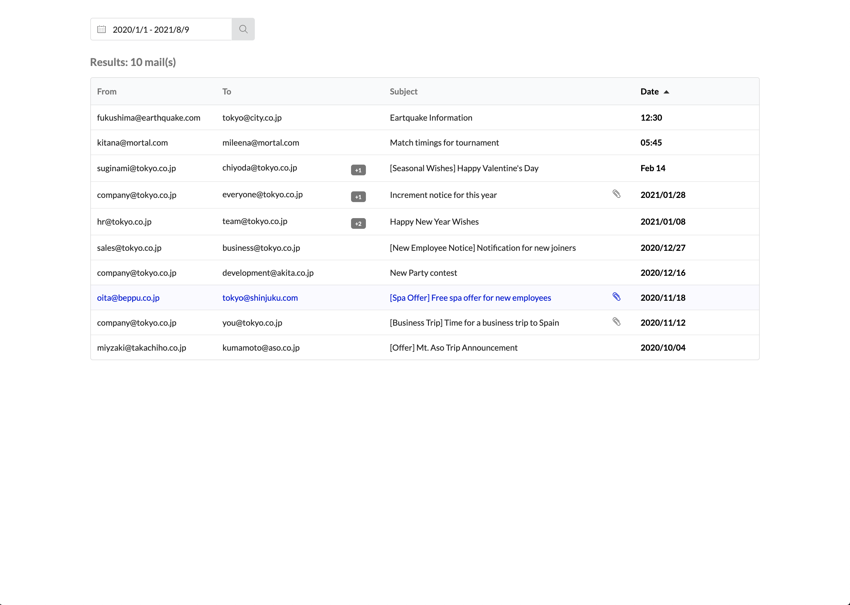Select Match timings for tournament mail
This screenshot has height=605, width=850.
pyautogui.click(x=444, y=143)
